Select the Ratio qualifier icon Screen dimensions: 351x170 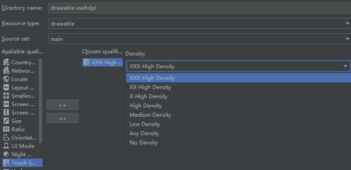[x=6, y=129]
